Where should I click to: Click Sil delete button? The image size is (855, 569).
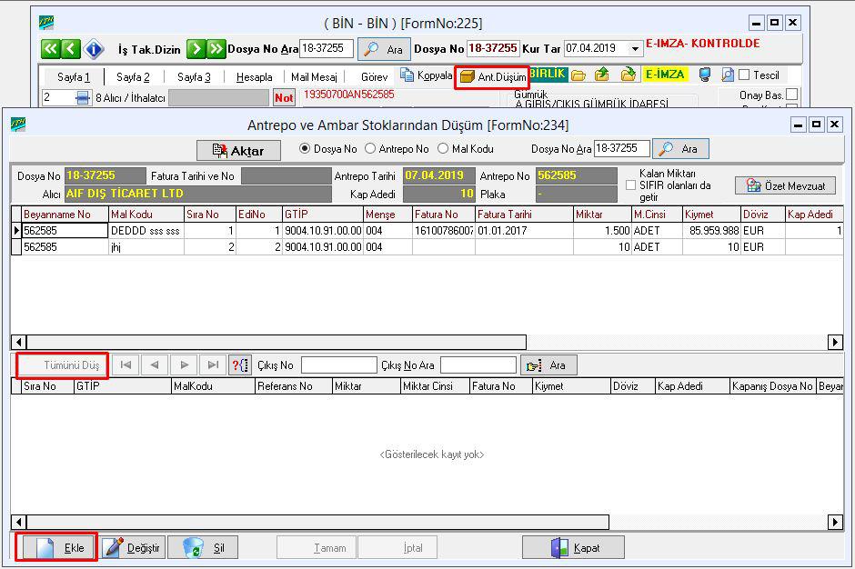204,547
